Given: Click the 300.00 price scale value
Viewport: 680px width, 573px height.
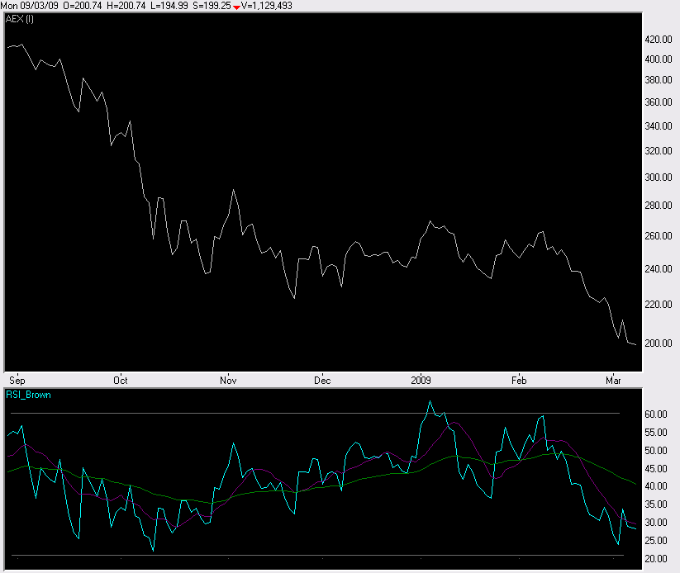Looking at the screenshot, I should 658,178.
